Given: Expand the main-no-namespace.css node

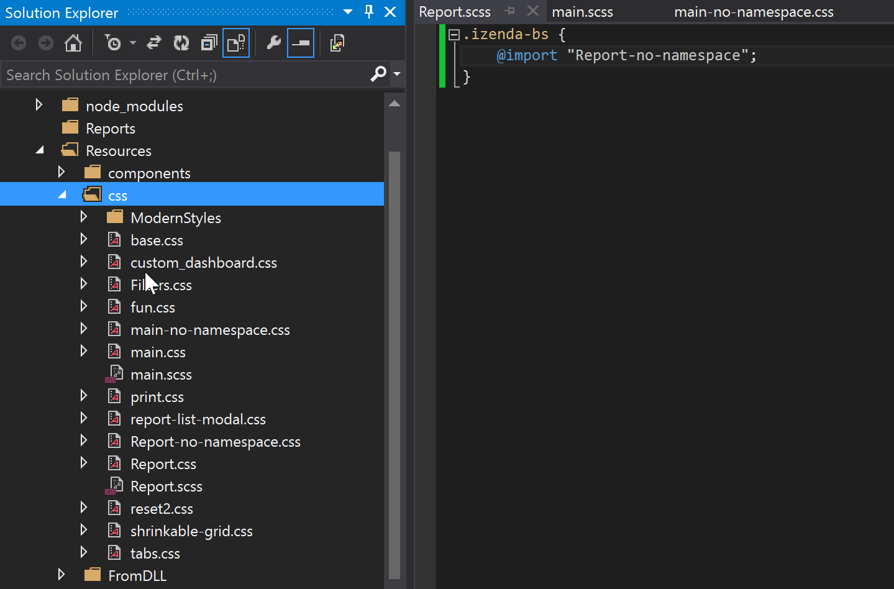Looking at the screenshot, I should pyautogui.click(x=83, y=328).
